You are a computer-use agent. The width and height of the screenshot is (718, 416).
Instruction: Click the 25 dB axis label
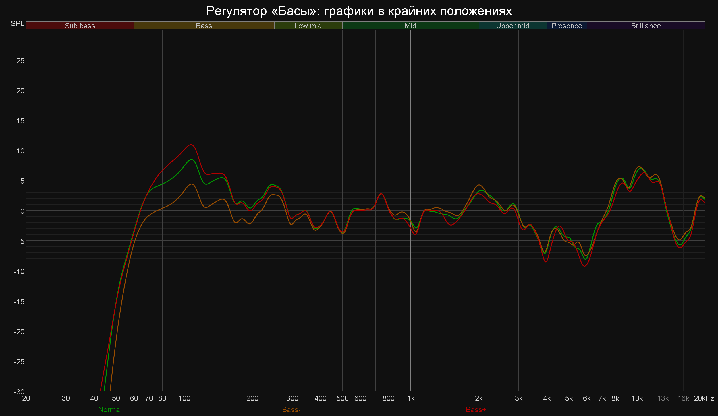tap(20, 61)
